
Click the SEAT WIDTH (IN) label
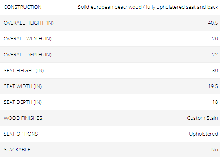23,86
